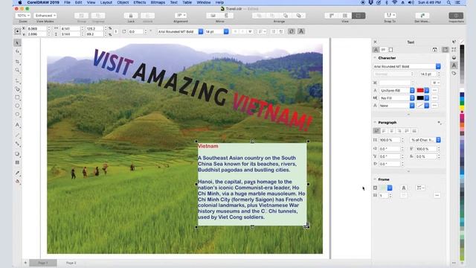
Task: Toggle Italic in the property bar
Action: [x=242, y=31]
